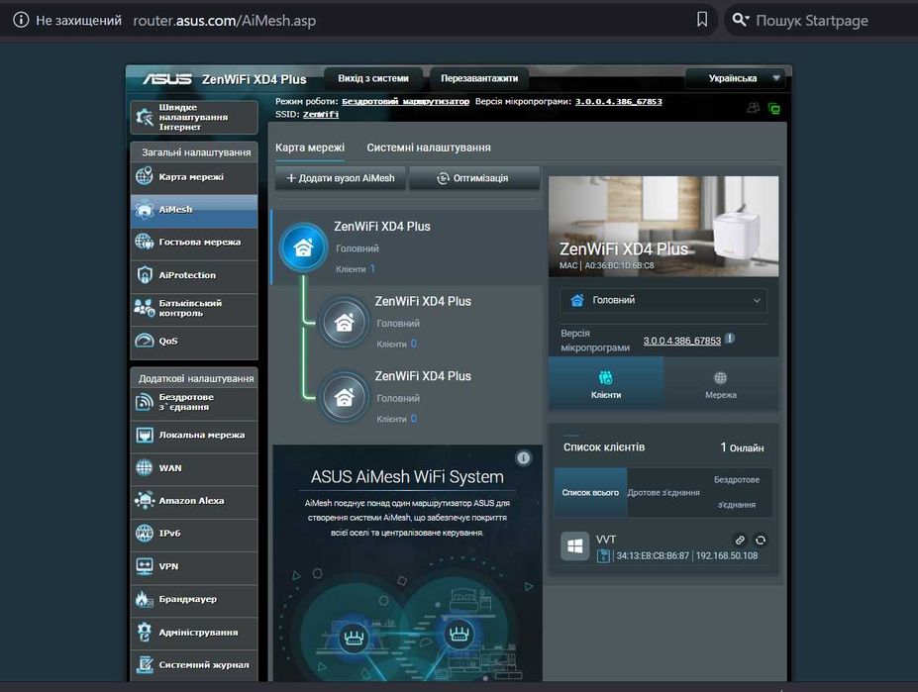
Task: Open Локальна мережа settings
Action: (194, 435)
